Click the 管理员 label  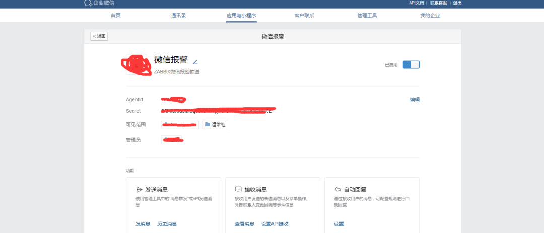point(133,140)
